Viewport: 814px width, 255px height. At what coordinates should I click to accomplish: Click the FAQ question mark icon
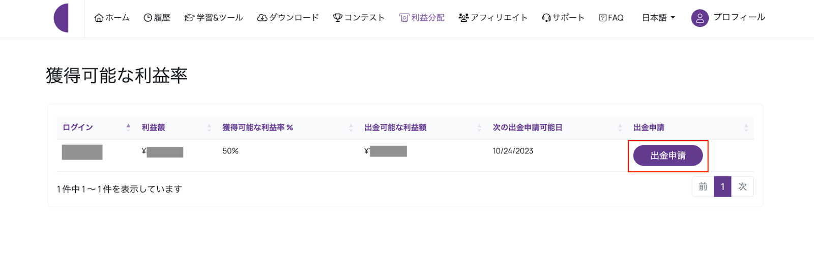click(x=603, y=18)
